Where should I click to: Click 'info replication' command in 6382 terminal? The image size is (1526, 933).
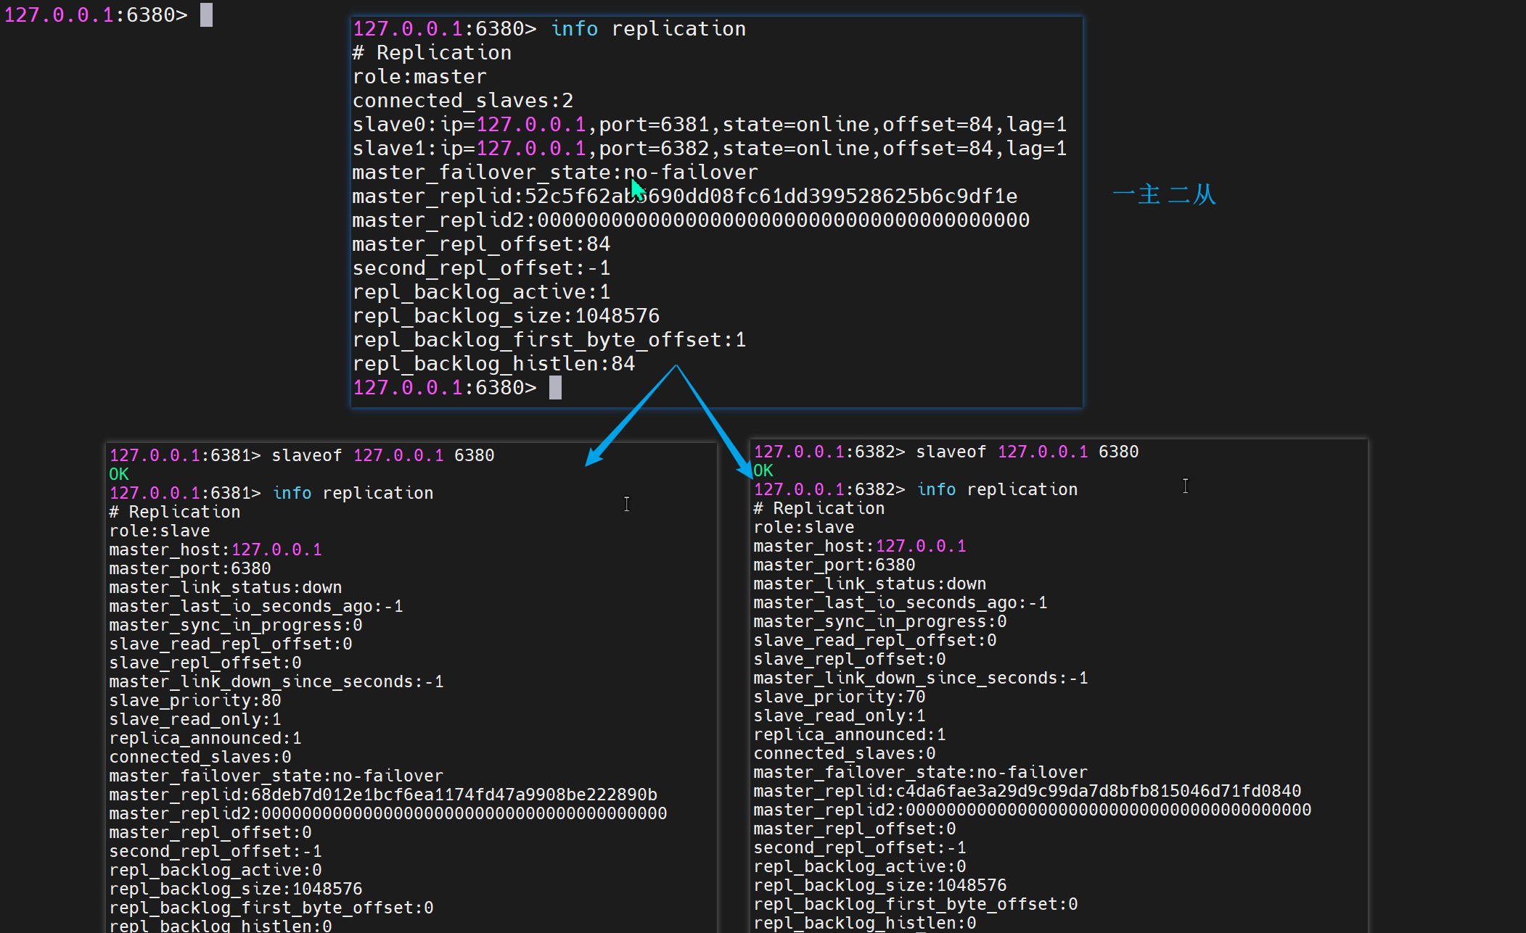[998, 489]
